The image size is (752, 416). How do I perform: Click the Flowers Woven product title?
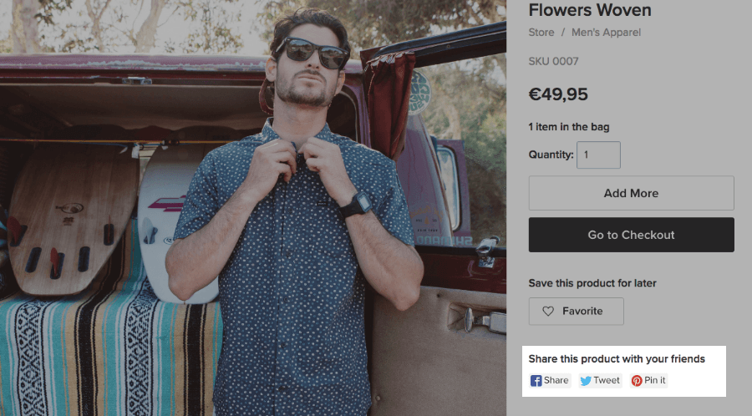pos(590,11)
